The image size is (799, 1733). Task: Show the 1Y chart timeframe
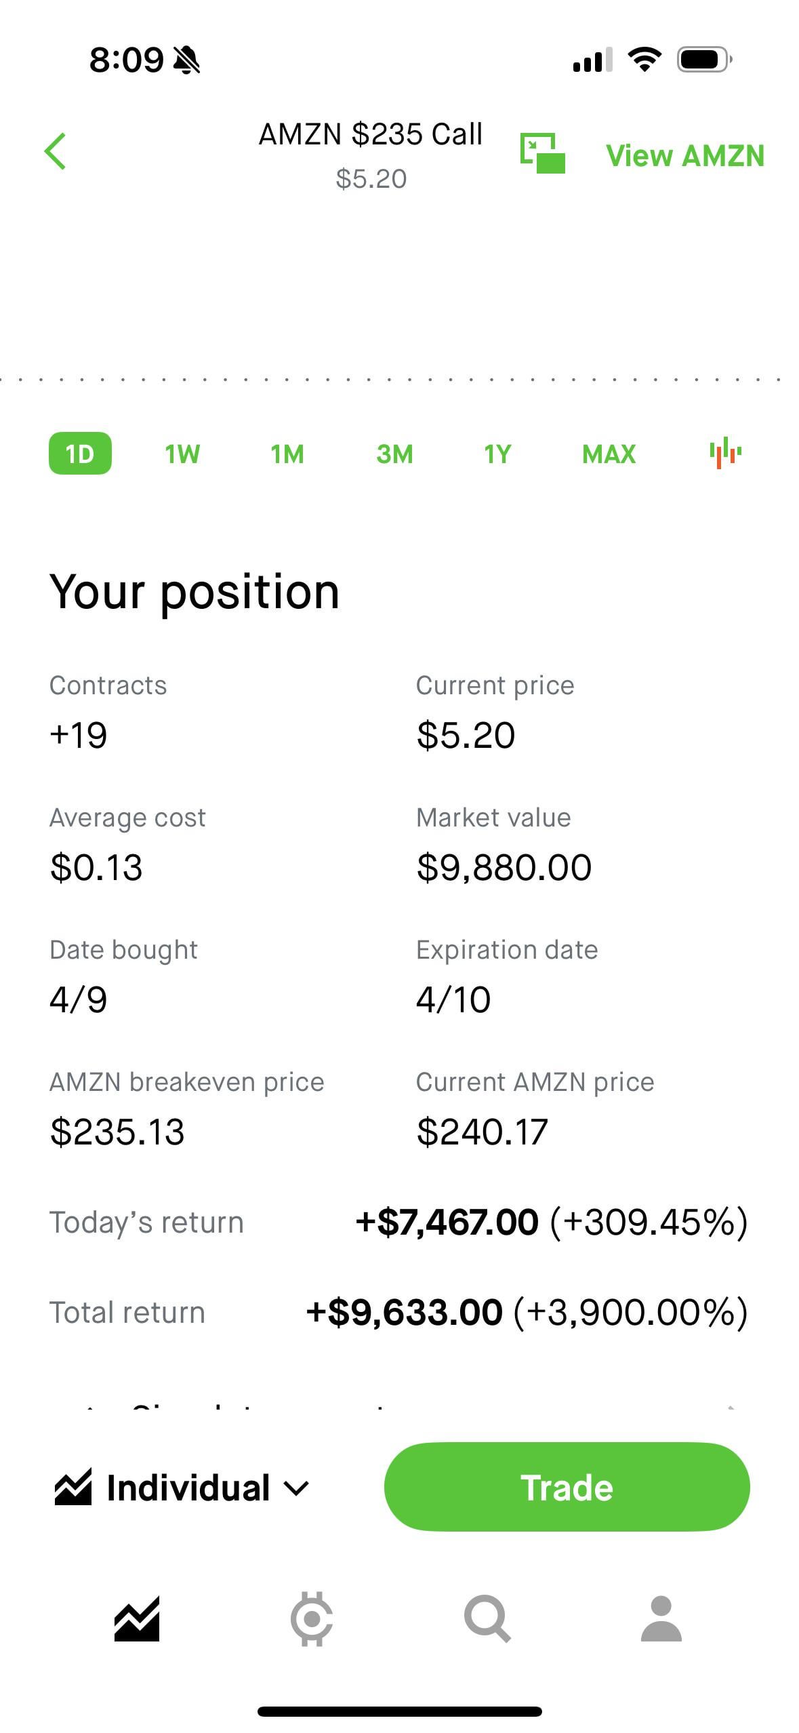pyautogui.click(x=497, y=454)
